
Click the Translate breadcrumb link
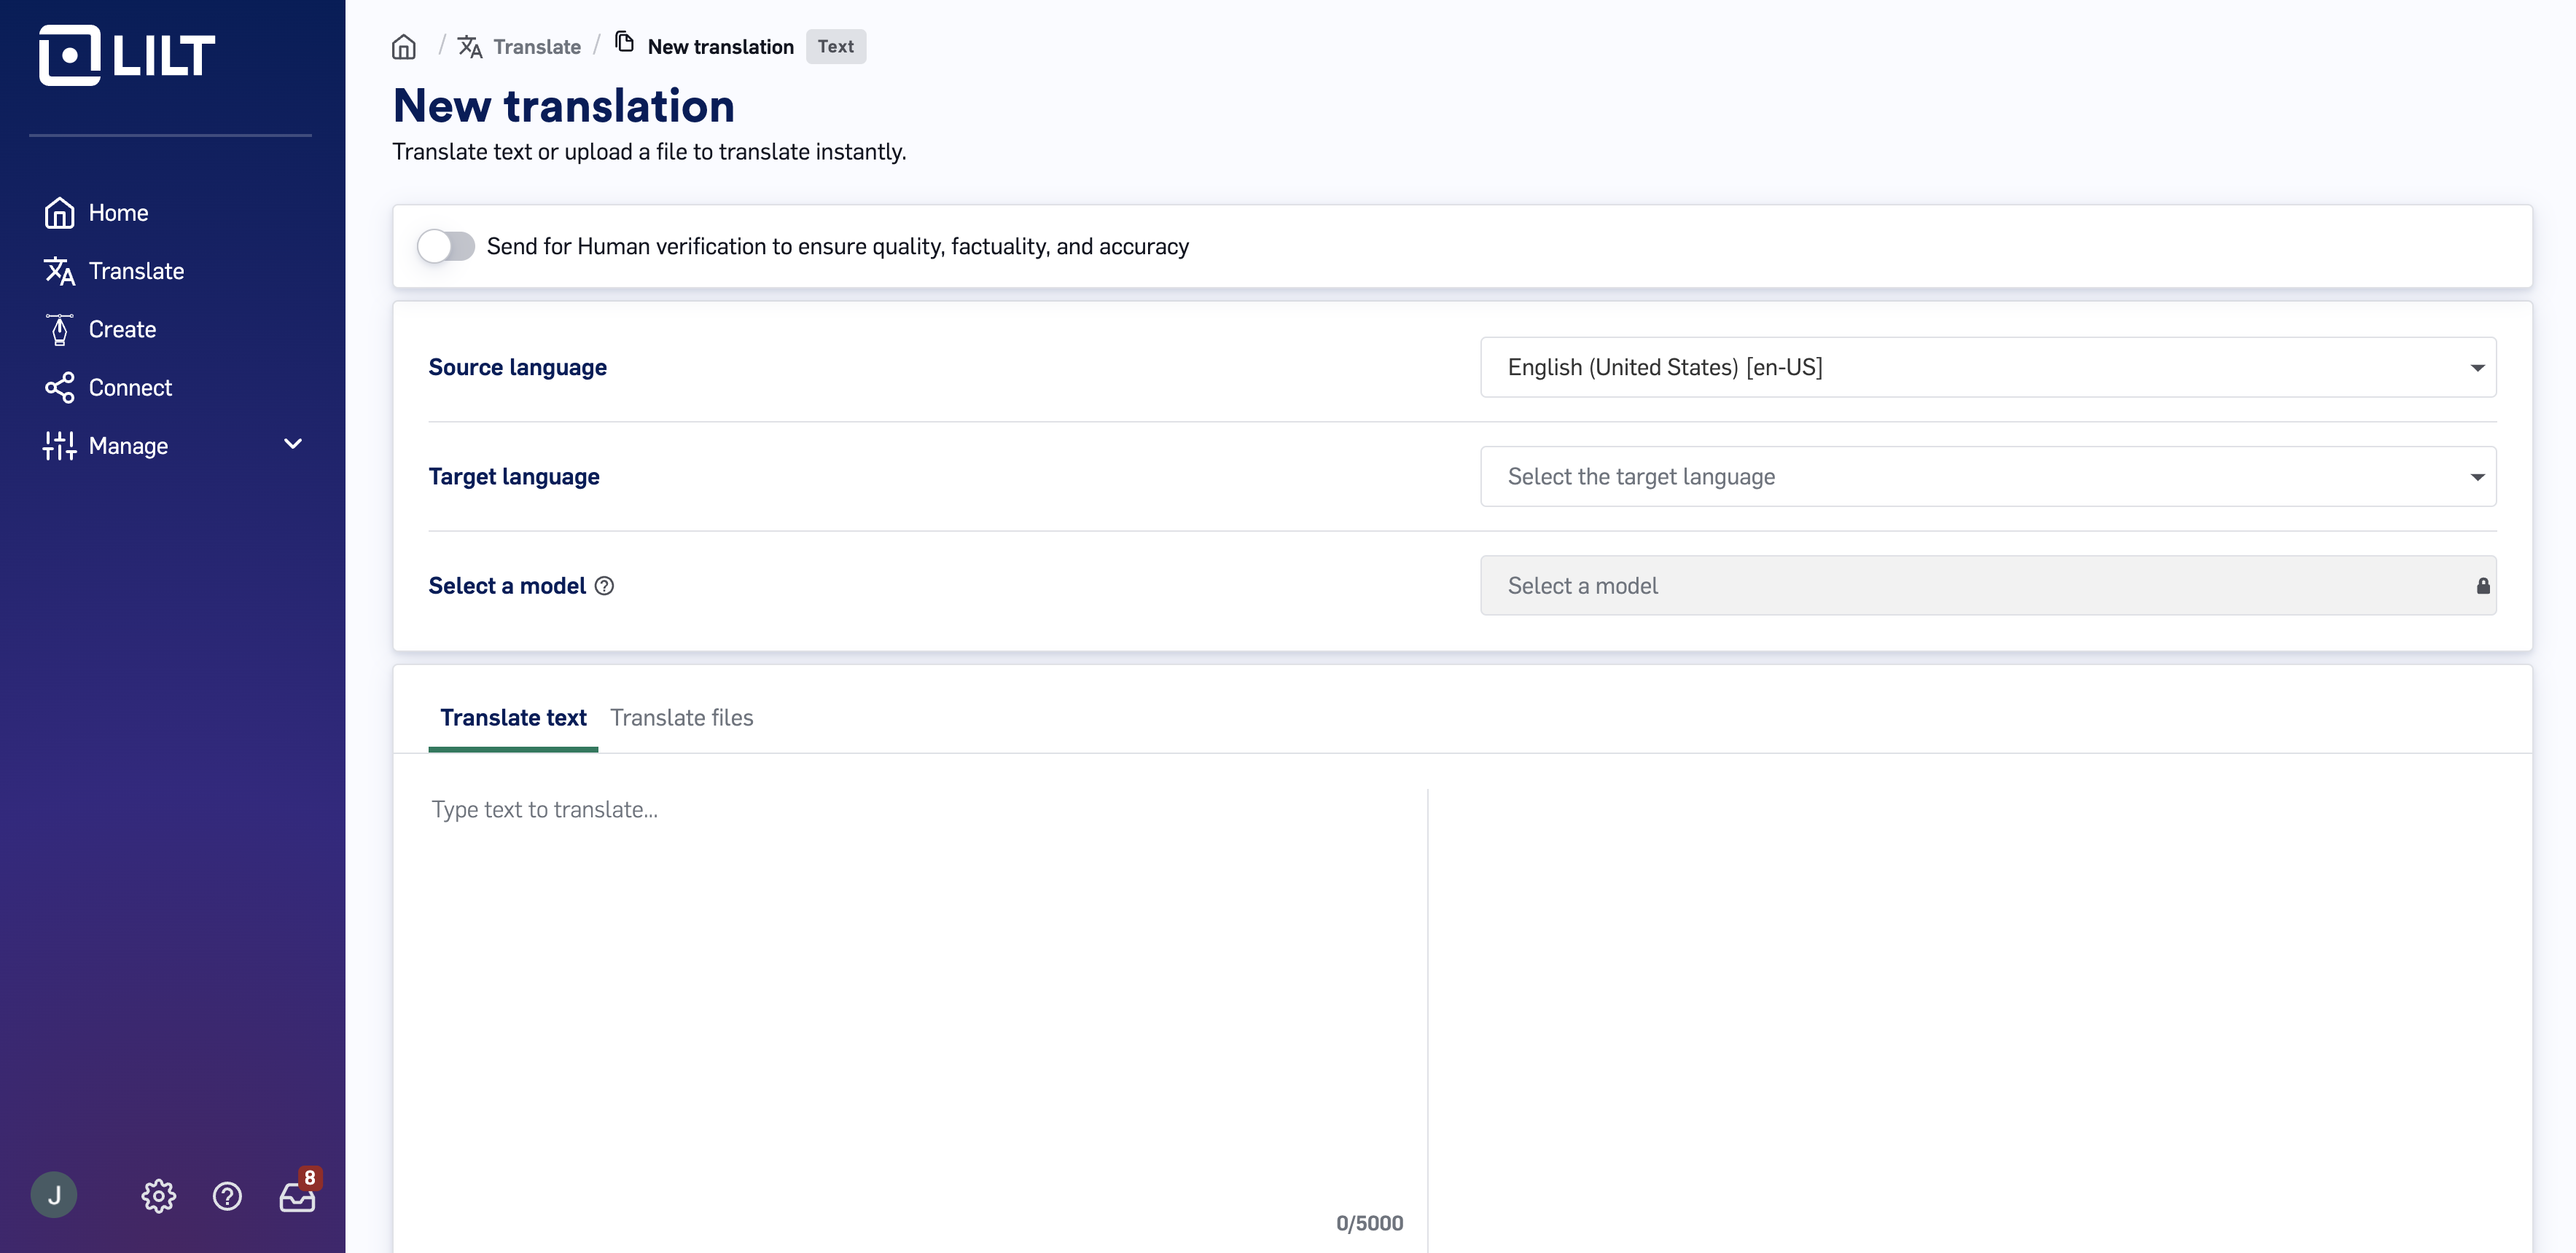pos(537,47)
